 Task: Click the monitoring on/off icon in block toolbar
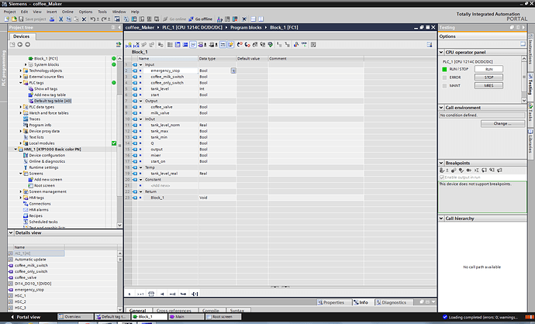pos(304,45)
